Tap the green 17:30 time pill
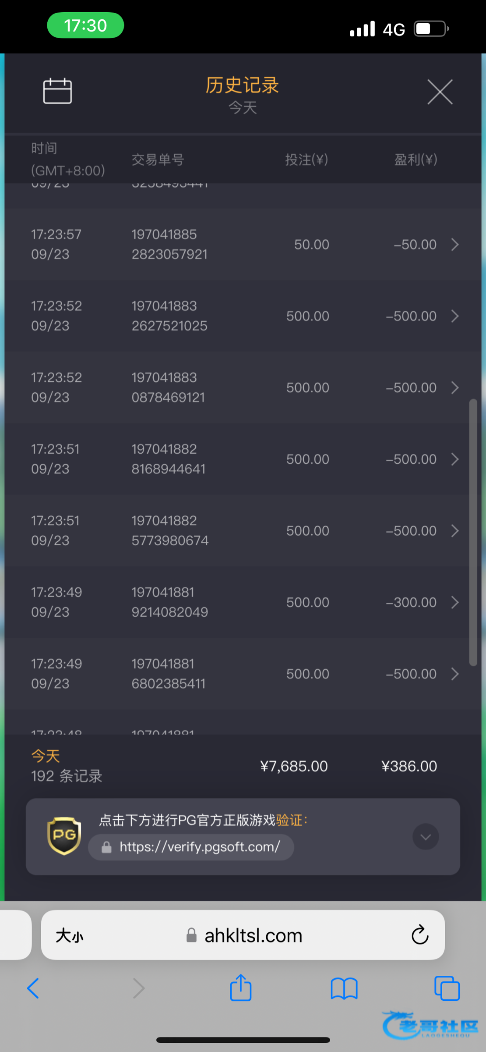Viewport: 486px width, 1052px height. tap(85, 25)
